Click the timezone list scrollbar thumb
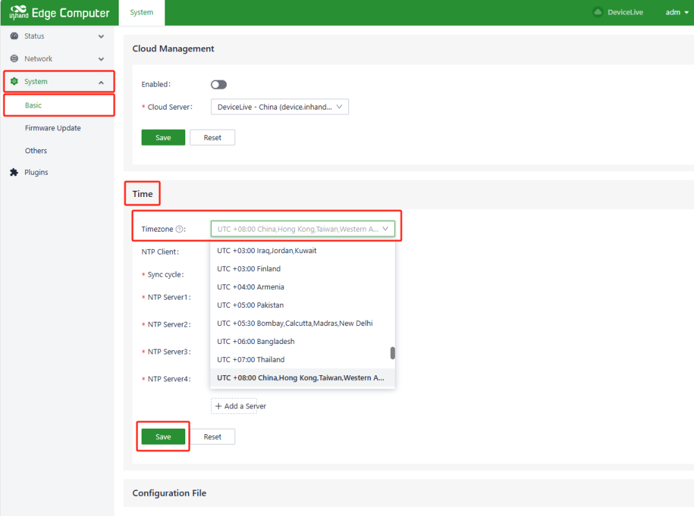Viewport: 694px width, 516px height. [x=393, y=353]
